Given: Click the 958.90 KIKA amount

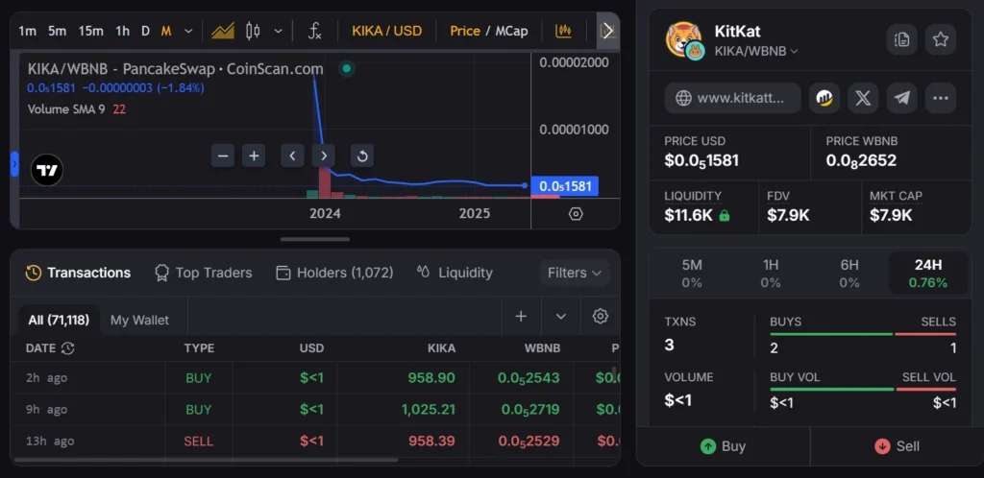Looking at the screenshot, I should [431, 378].
